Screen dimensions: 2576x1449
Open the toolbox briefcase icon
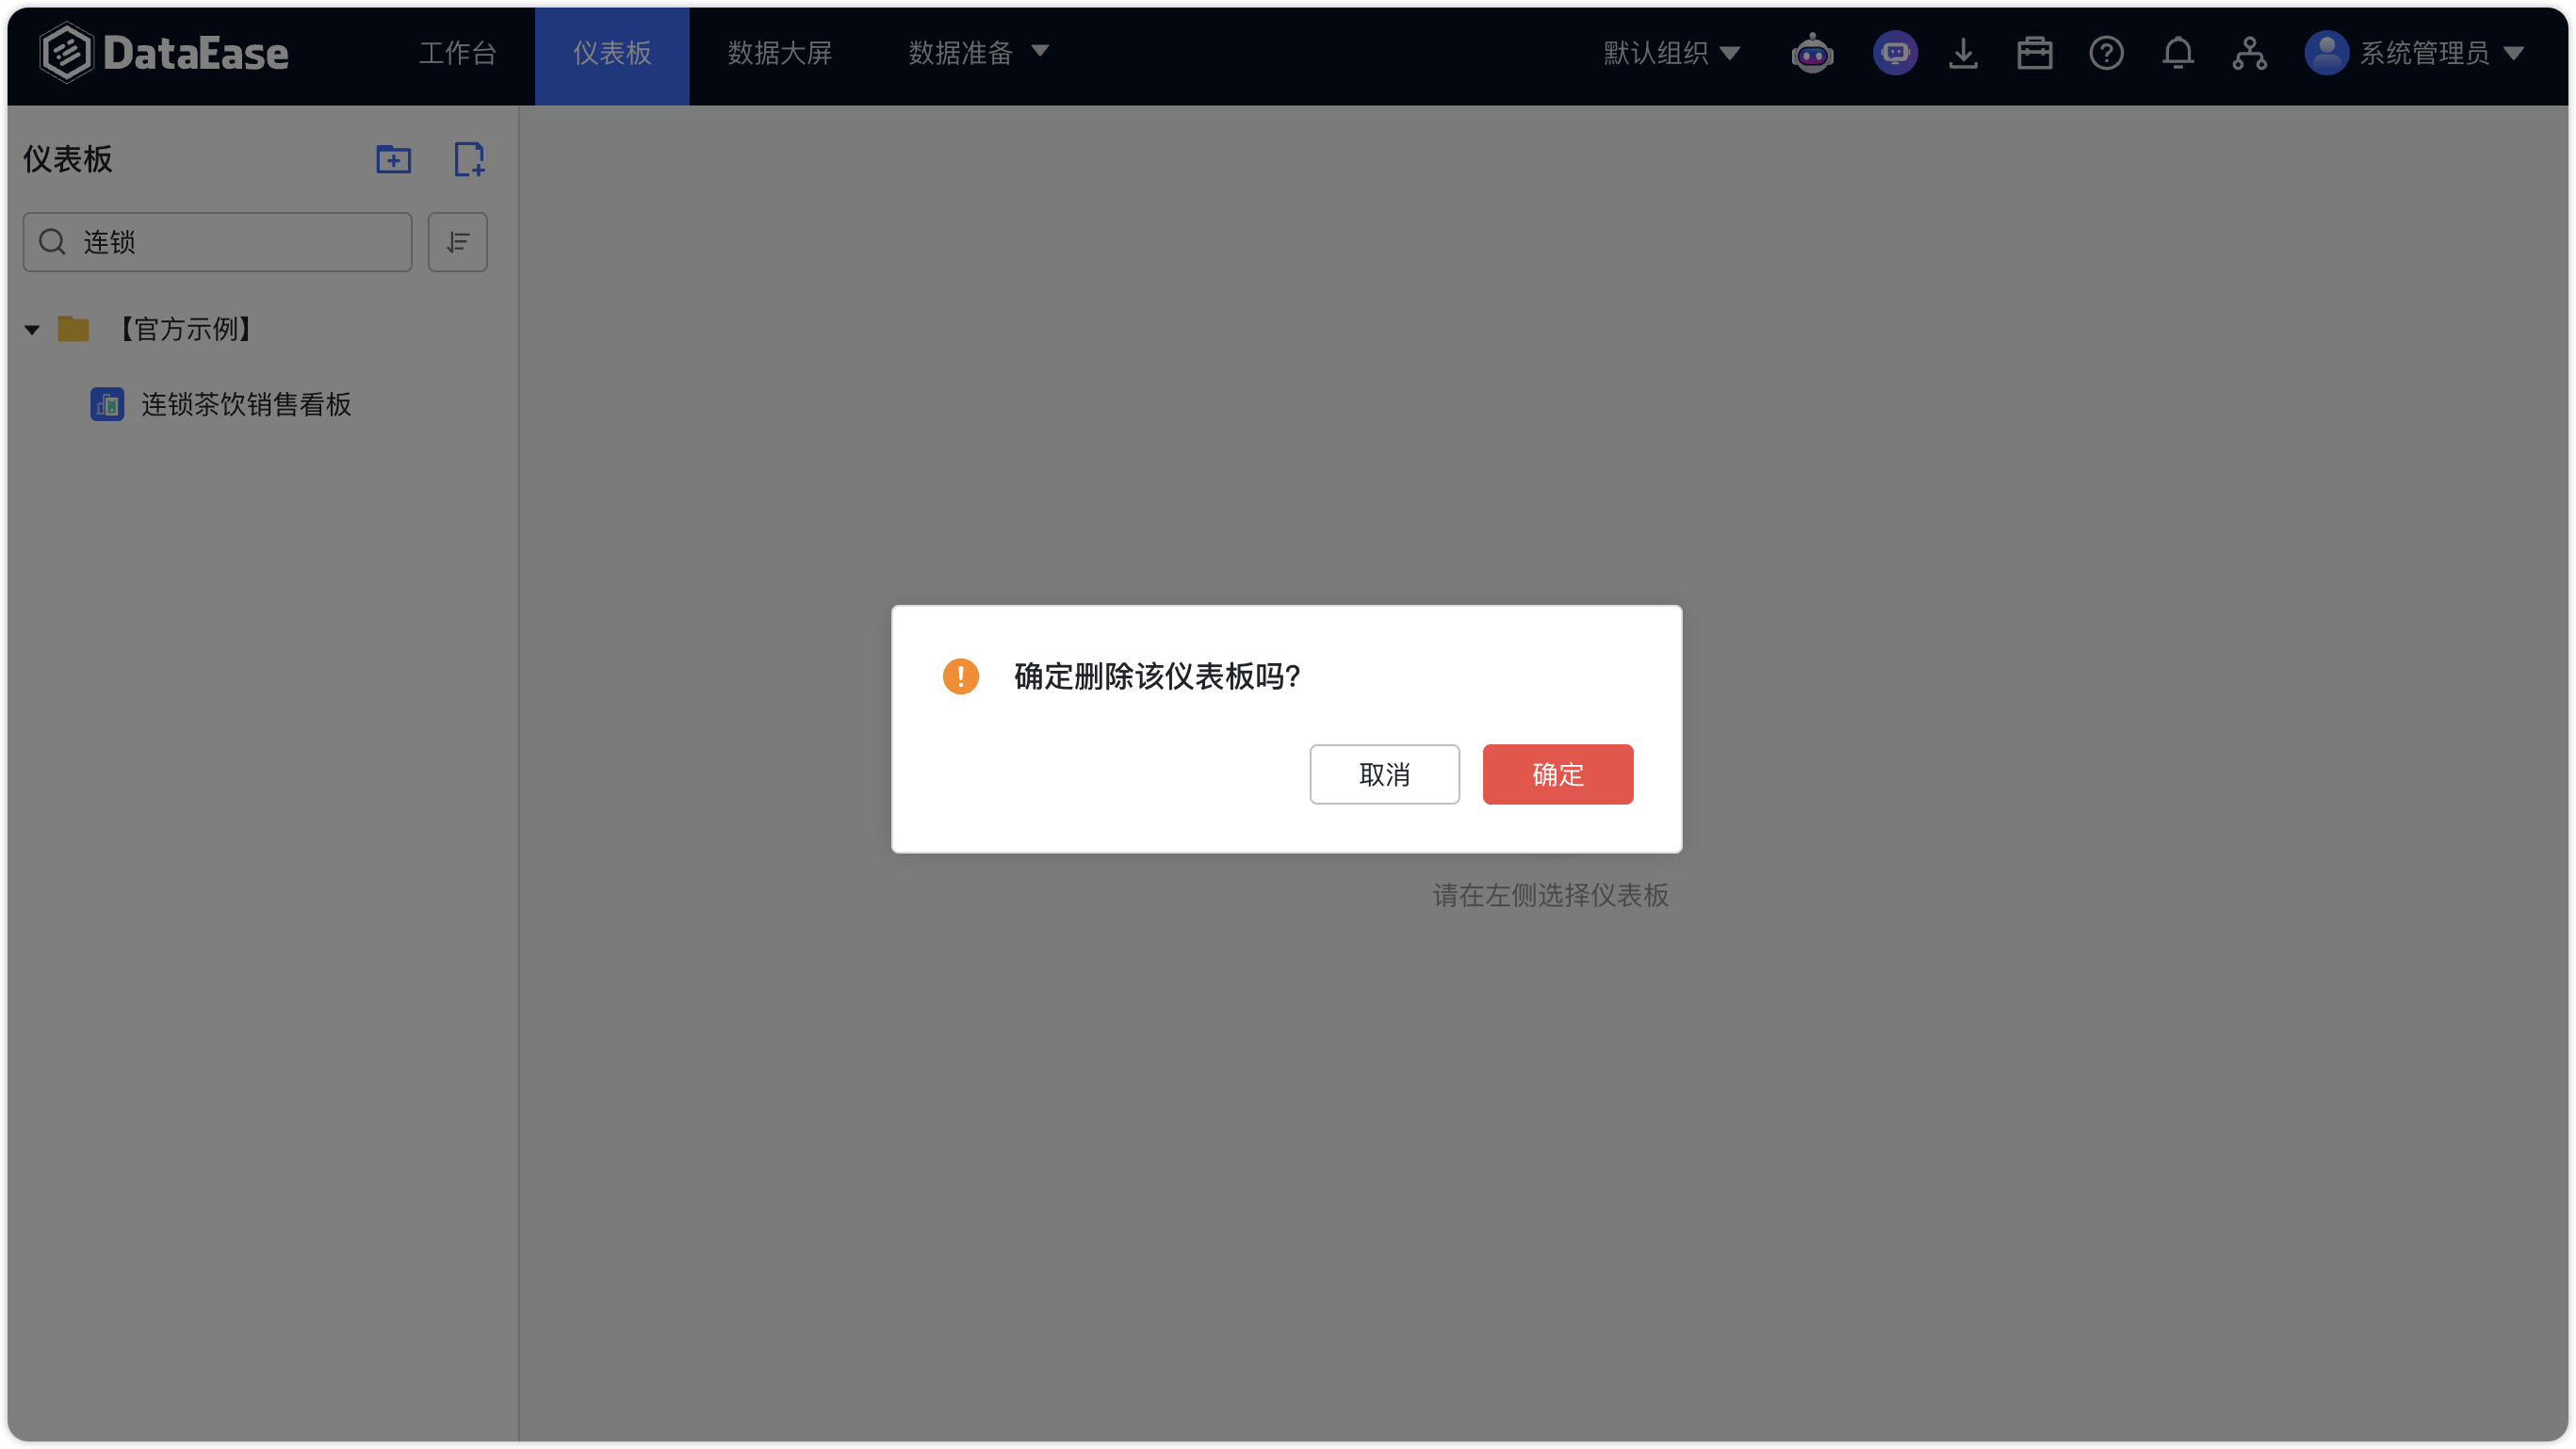click(x=2034, y=53)
